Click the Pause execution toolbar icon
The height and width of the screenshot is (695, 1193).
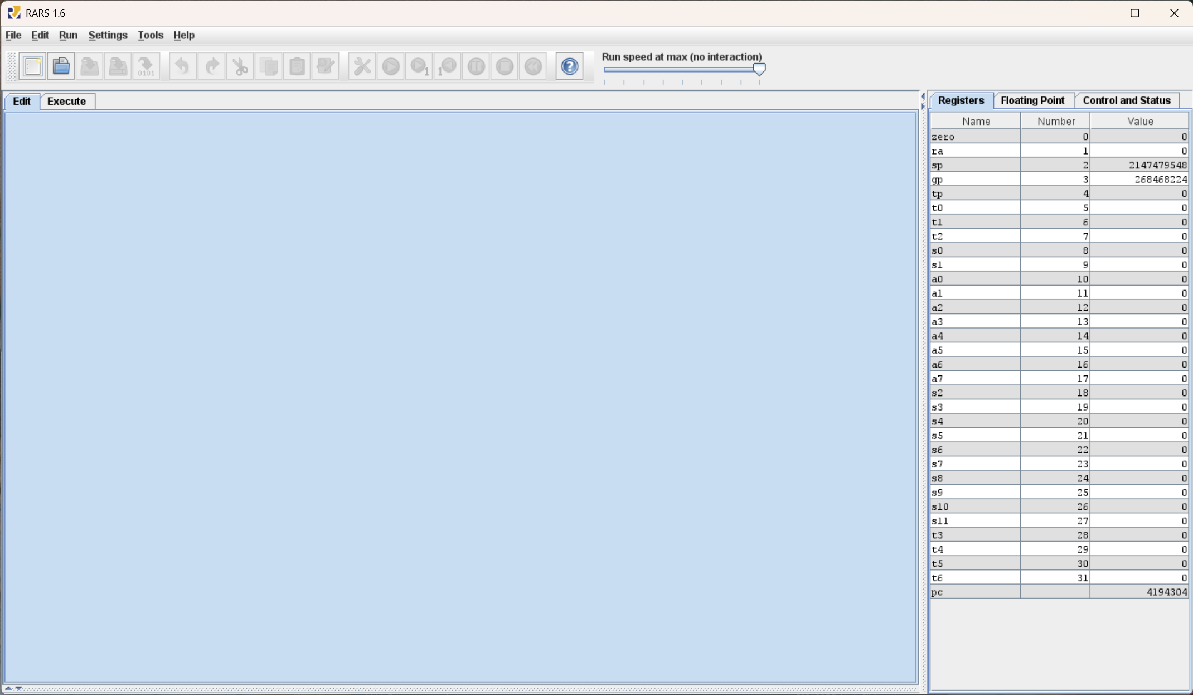click(x=476, y=66)
